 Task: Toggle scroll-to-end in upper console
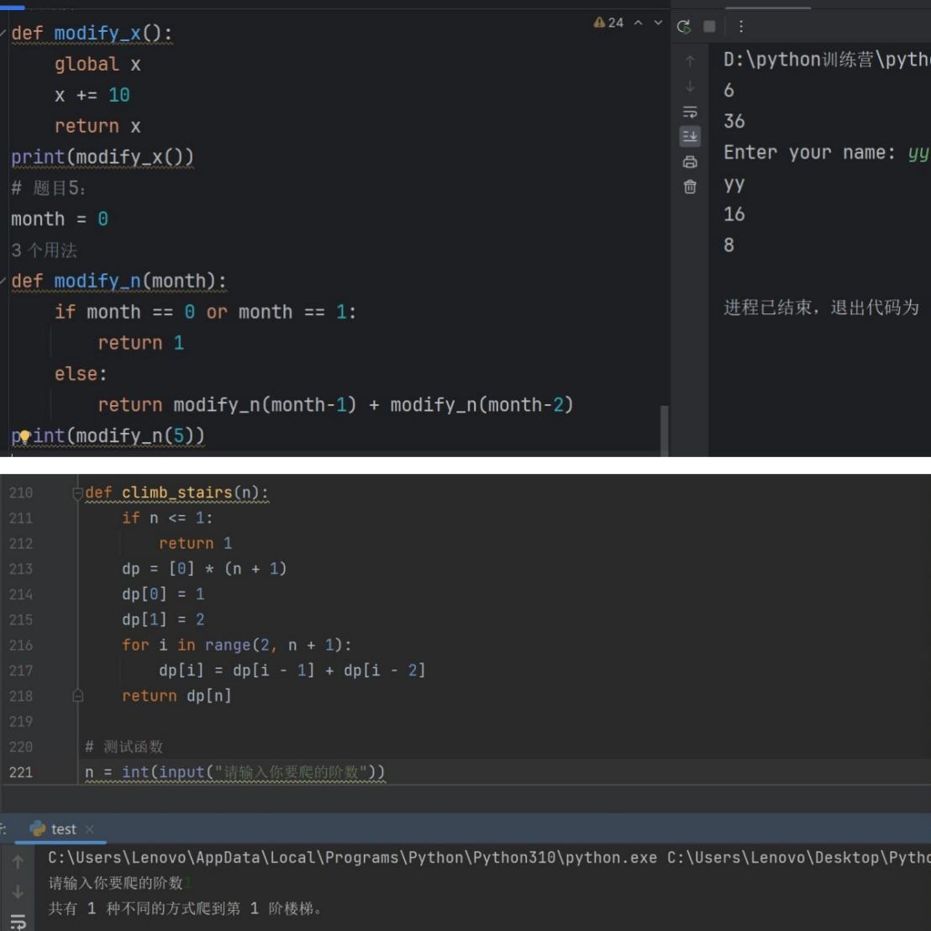[690, 136]
